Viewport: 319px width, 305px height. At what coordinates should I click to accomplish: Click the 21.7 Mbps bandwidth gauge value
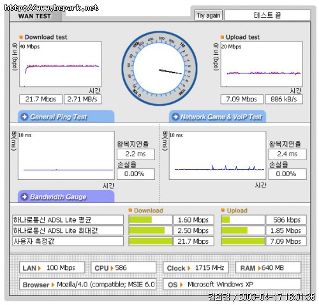[193, 241]
